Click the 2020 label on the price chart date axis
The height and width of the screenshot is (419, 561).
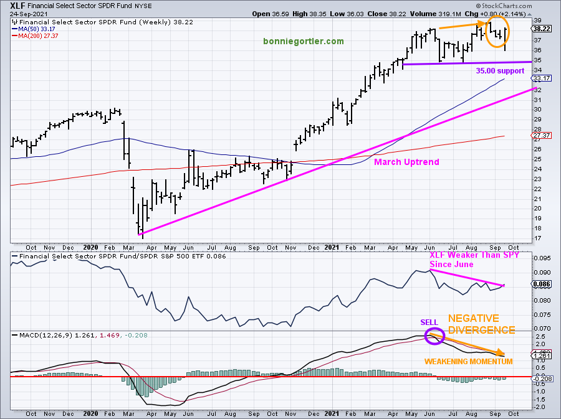(90, 248)
